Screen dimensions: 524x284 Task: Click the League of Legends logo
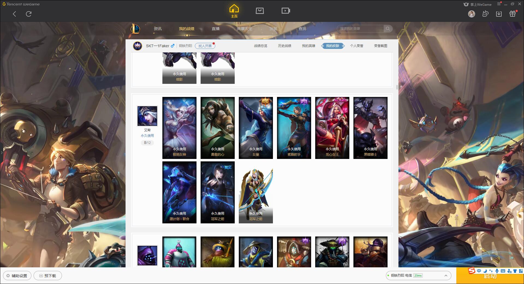[x=135, y=28]
